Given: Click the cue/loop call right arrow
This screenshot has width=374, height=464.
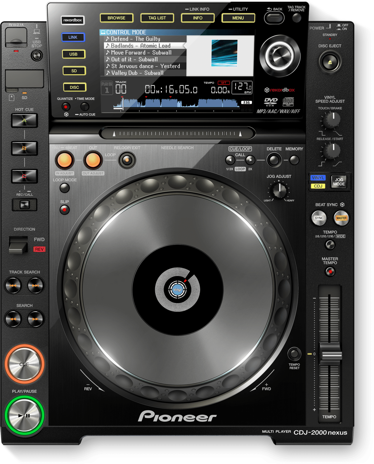Looking at the screenshot, I should click(x=250, y=160).
